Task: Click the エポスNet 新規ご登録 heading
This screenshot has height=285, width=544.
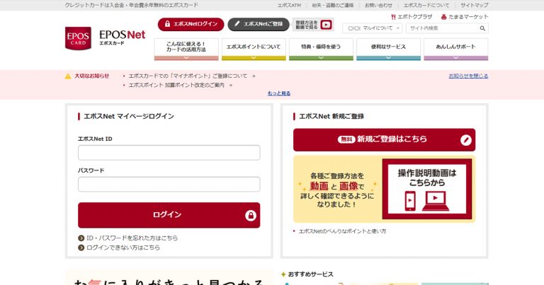Action: (x=331, y=117)
